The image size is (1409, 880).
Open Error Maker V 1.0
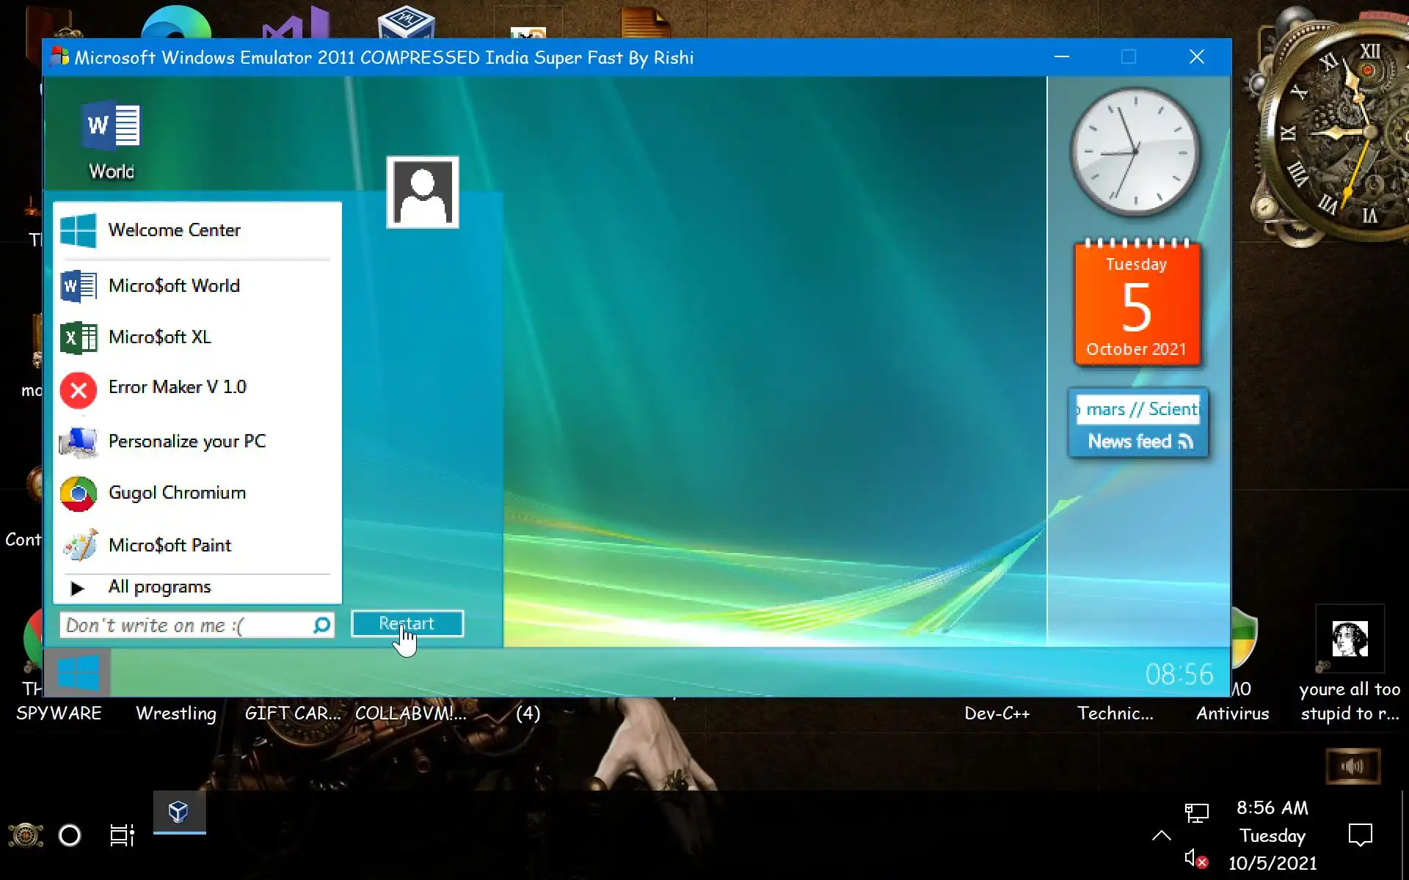tap(177, 387)
